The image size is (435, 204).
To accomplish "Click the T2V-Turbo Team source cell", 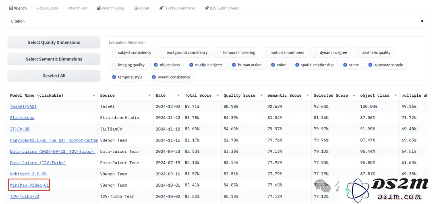I will 125,196.
